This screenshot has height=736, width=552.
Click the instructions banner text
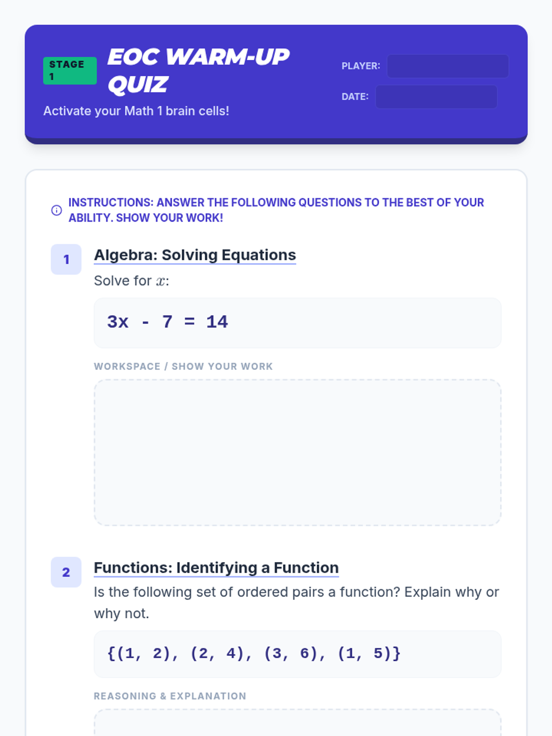pyautogui.click(x=276, y=210)
